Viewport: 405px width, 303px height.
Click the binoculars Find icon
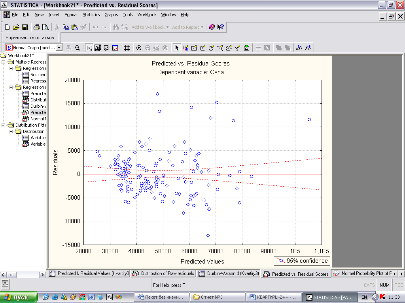(115, 27)
